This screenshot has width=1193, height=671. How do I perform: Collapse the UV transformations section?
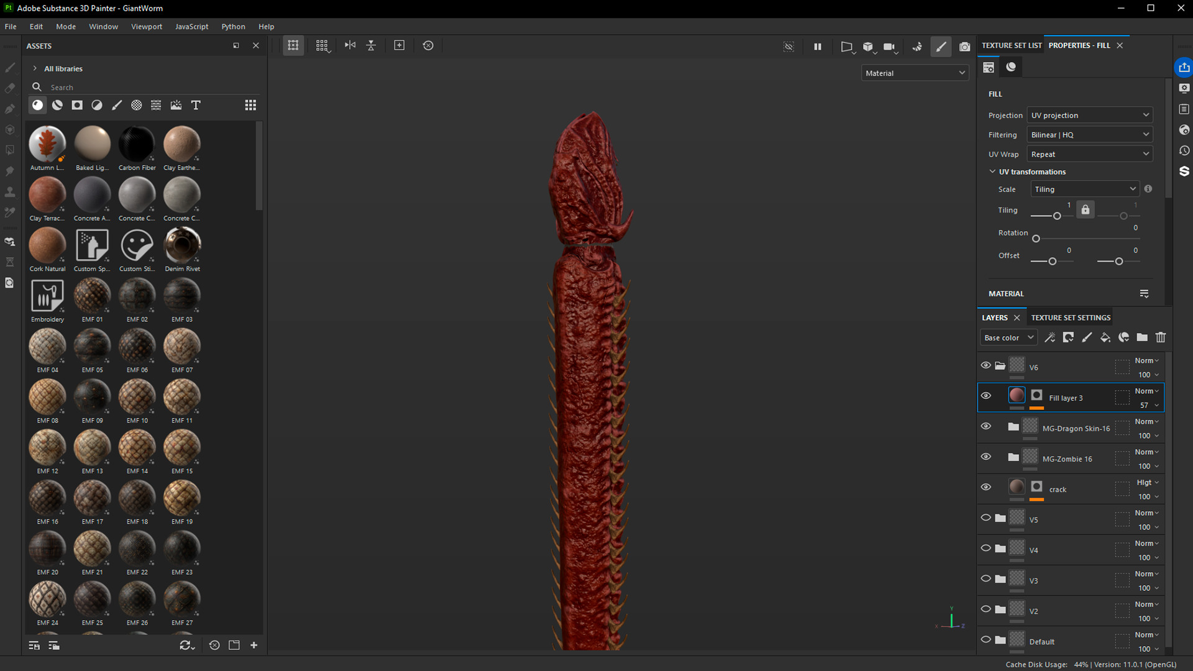992,171
